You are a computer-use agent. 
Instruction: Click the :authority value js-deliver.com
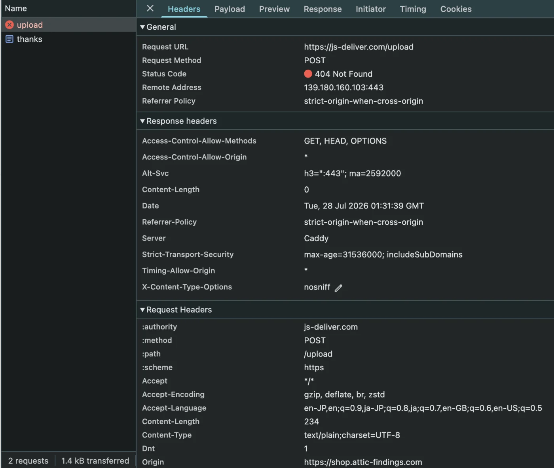coord(331,327)
